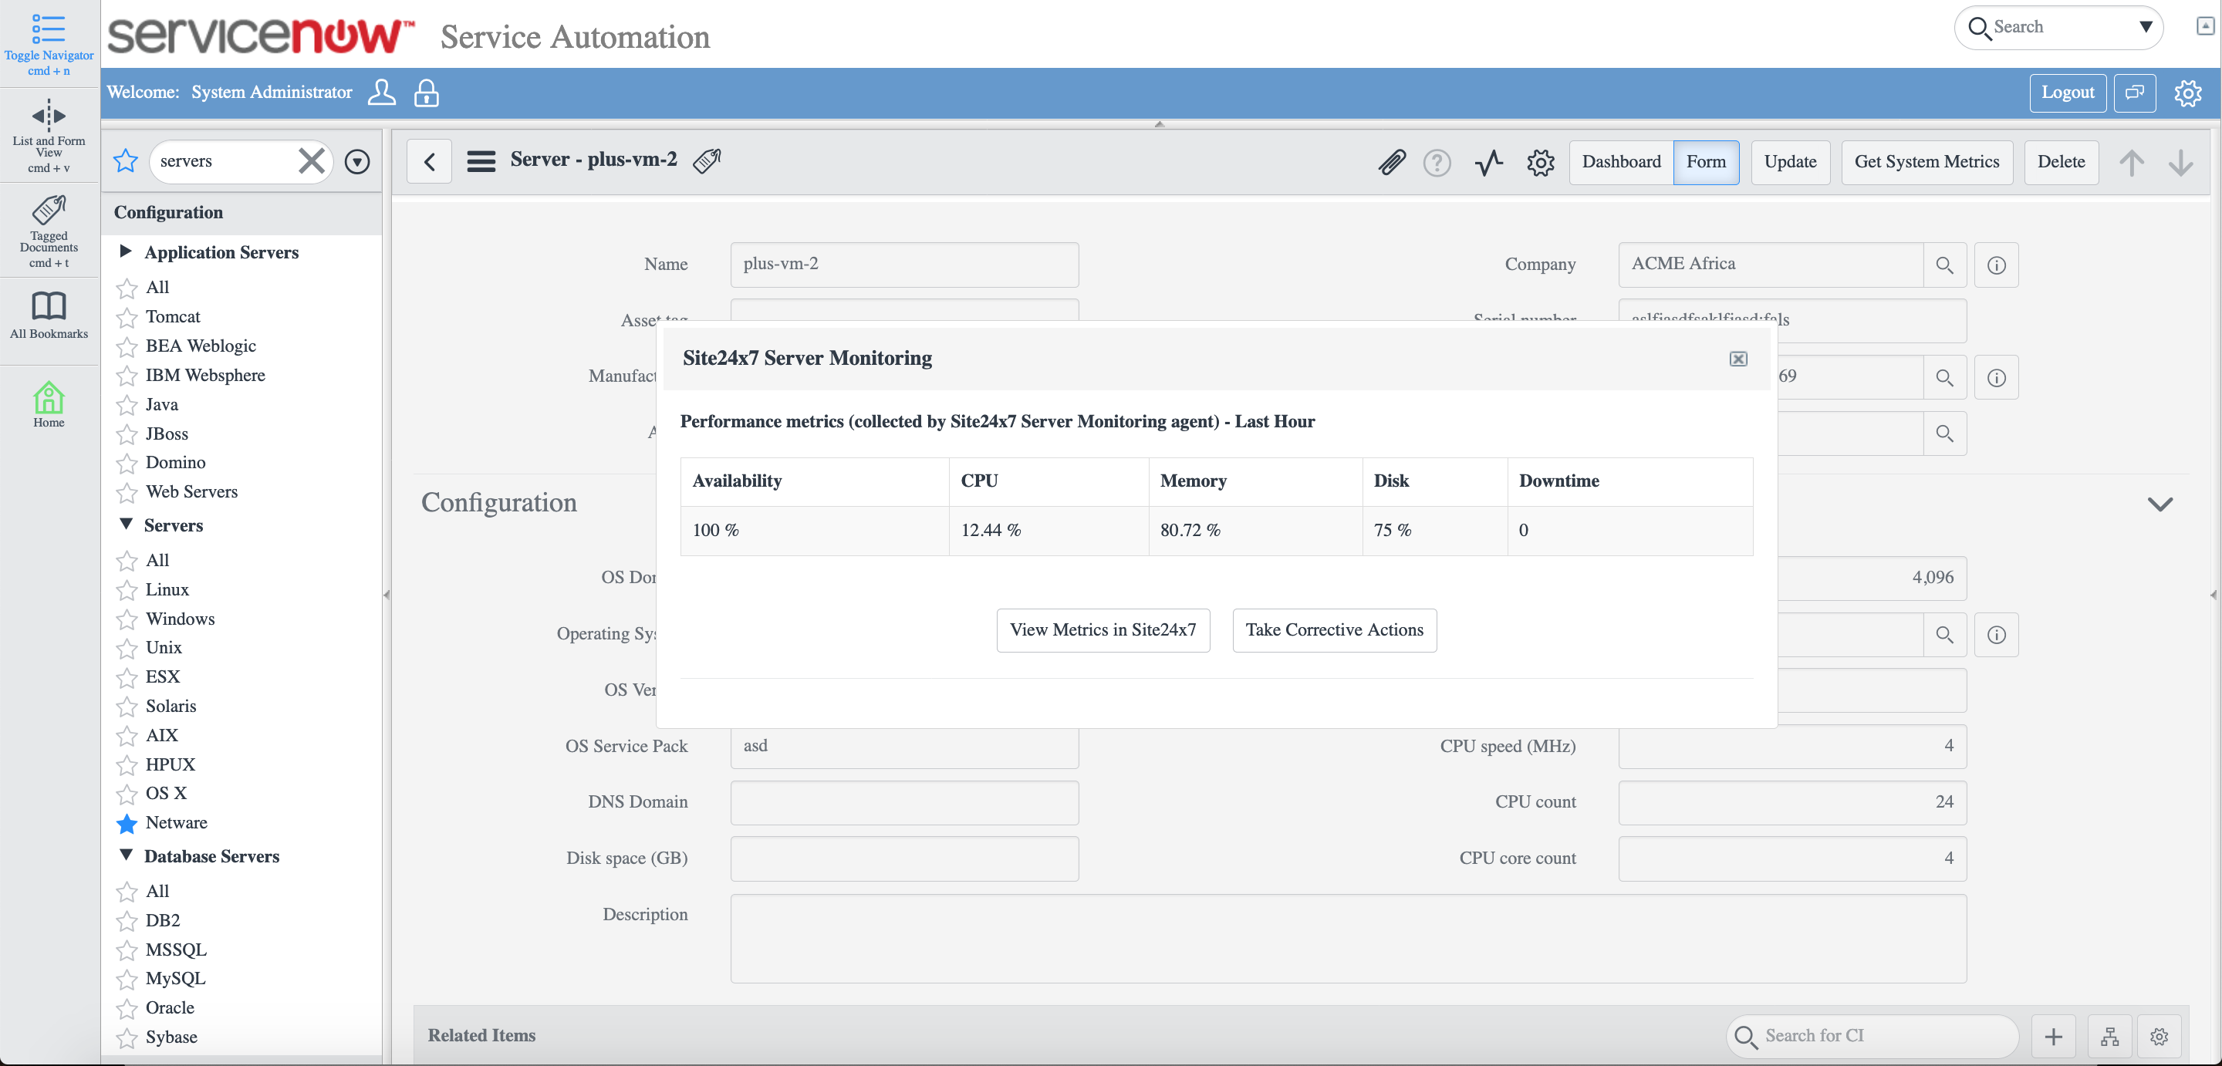
Task: Open the tag icon next to plus-vm-2
Action: click(x=707, y=161)
